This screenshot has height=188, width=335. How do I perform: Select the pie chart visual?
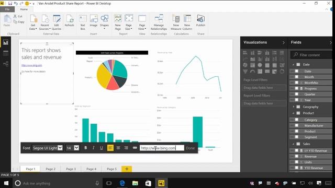(112, 75)
